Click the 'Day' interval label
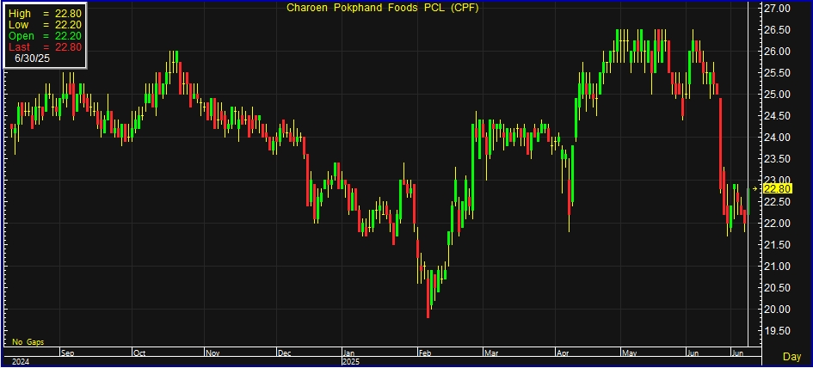Image resolution: width=813 pixels, height=368 pixels. 792,356
